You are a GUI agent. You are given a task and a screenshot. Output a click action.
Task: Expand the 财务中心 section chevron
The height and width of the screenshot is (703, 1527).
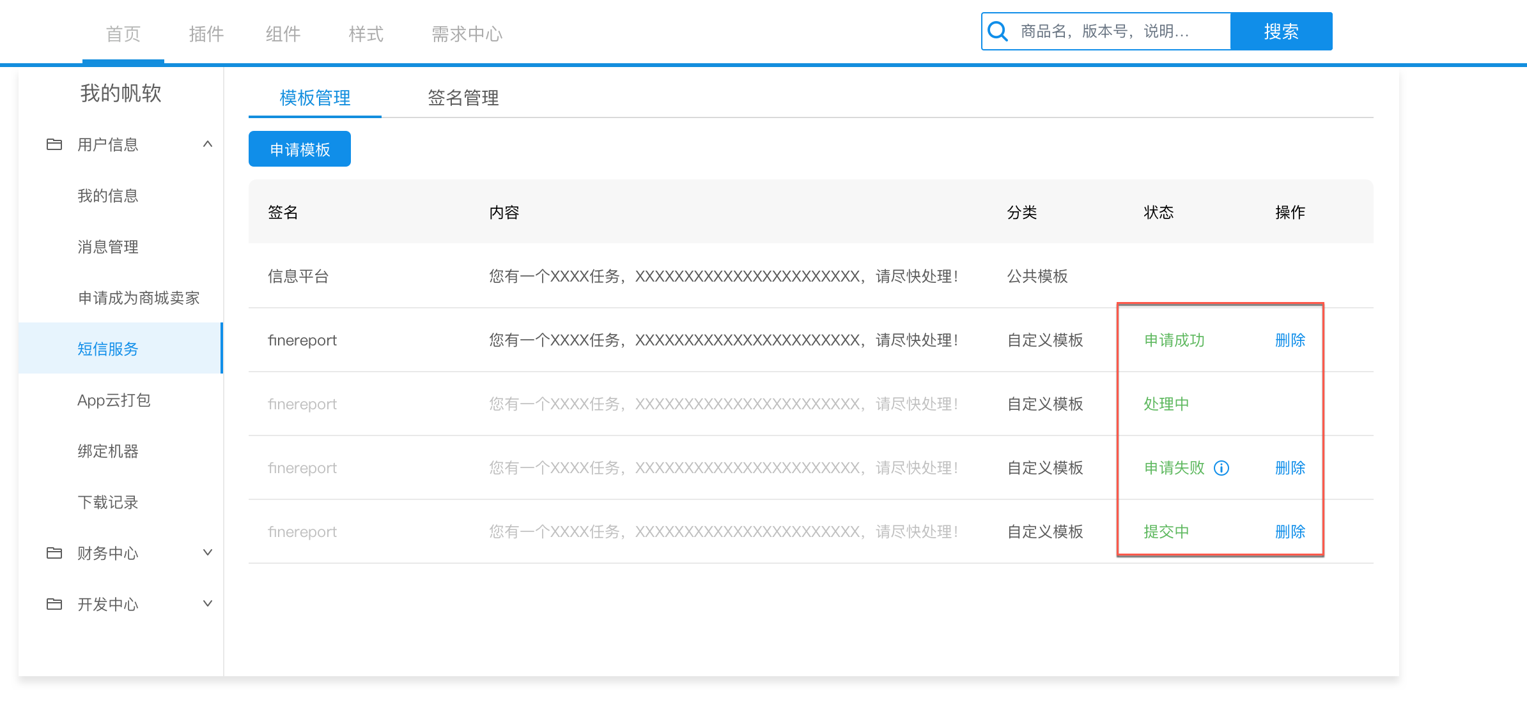207,553
